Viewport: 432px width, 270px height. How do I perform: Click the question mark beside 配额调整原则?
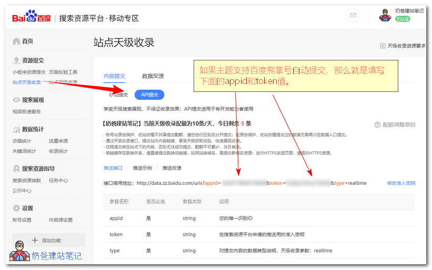point(377,125)
